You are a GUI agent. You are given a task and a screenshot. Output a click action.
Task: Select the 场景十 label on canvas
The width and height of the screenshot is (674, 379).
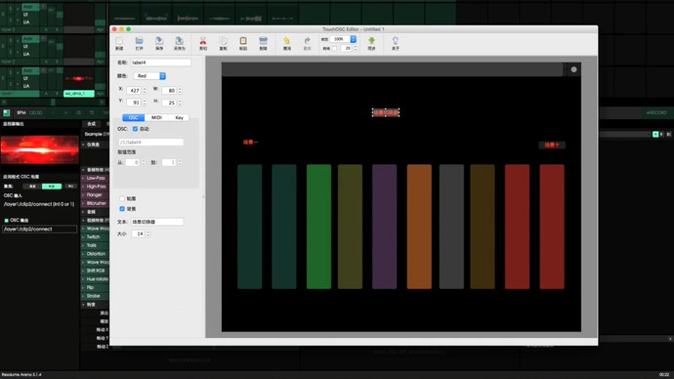tap(552, 146)
